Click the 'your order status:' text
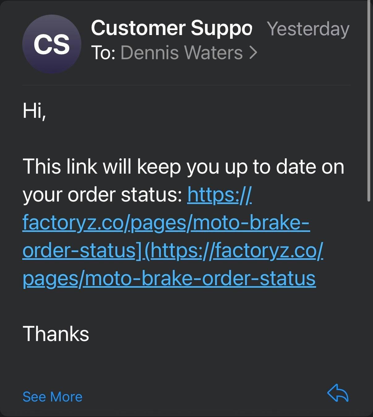This screenshot has height=417, width=373. 102,195
